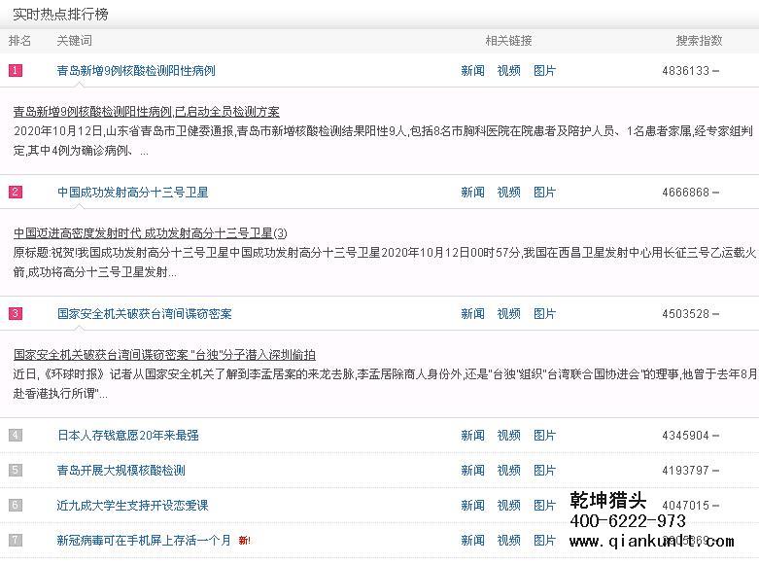Click the gray rank 7 badge
759x565 pixels.
[x=16, y=541]
